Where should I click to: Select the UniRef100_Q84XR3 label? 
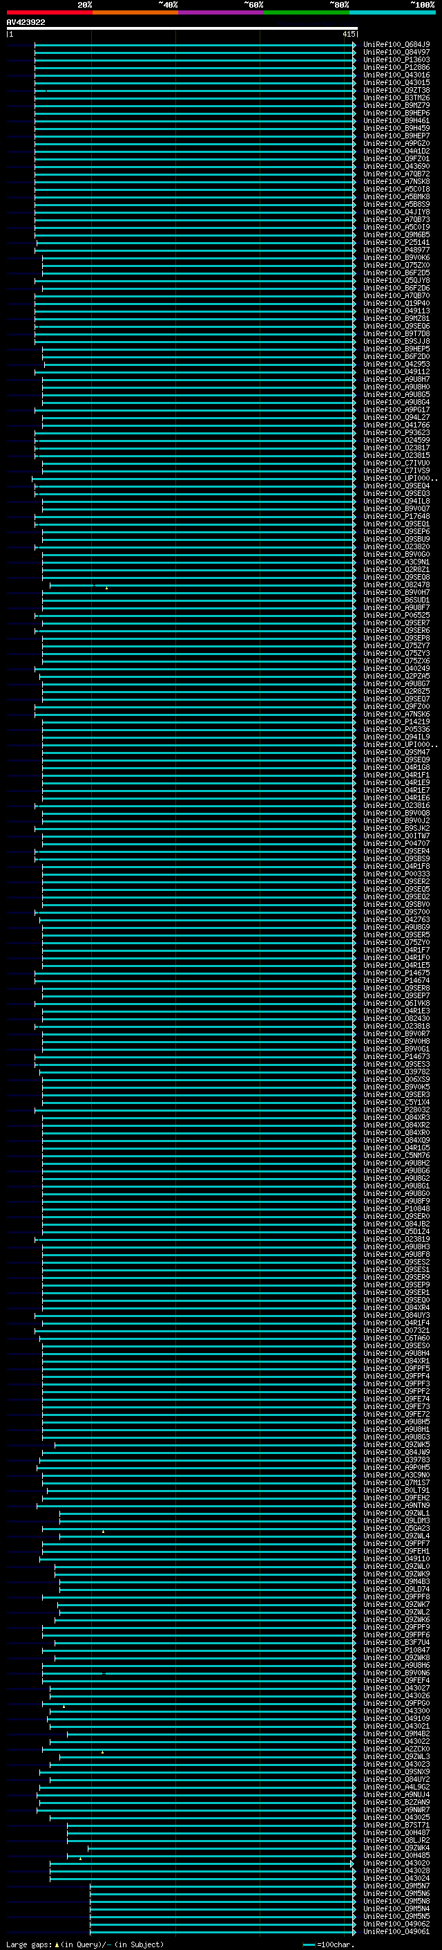tap(396, 1118)
